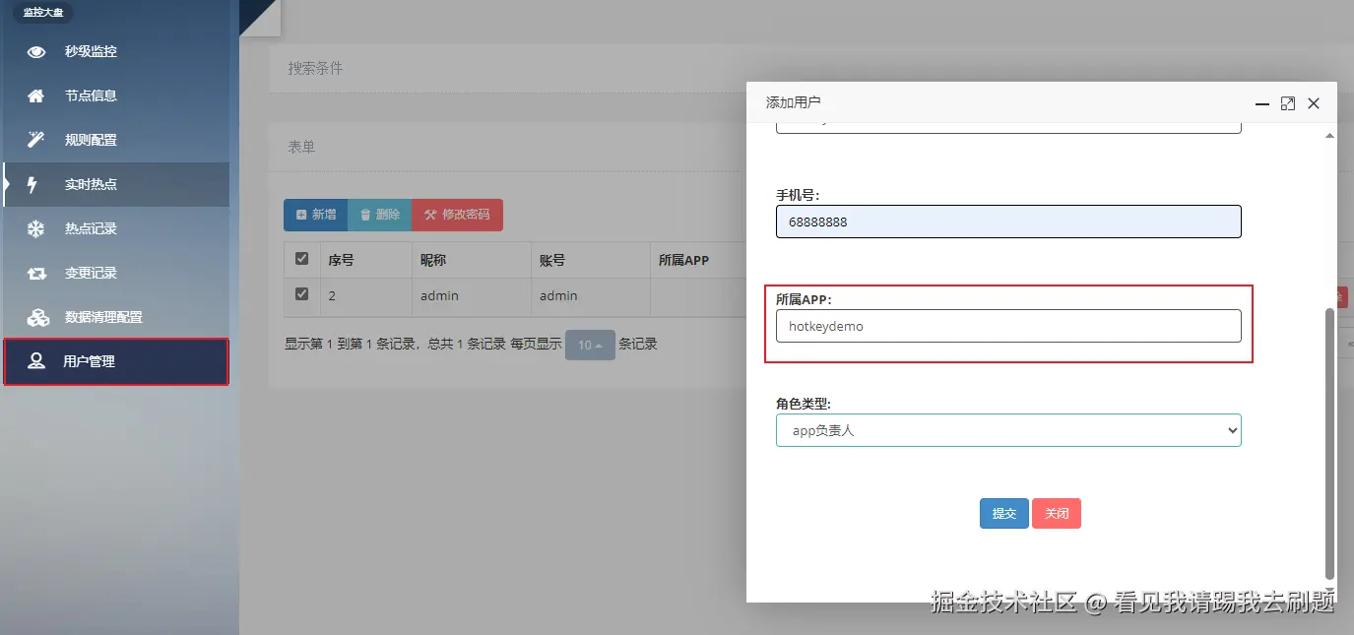Click the 删除 button
This screenshot has width=1354, height=635.
click(x=379, y=215)
